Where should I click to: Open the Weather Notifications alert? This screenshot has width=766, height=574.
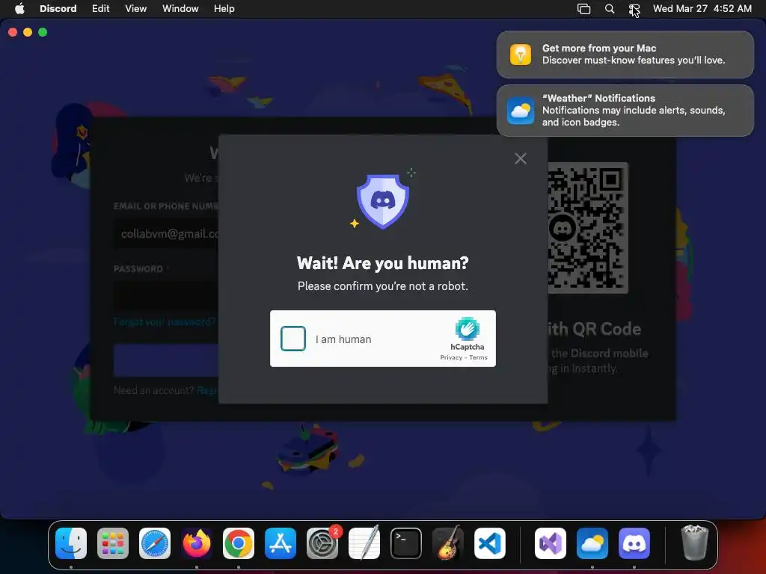(x=625, y=111)
